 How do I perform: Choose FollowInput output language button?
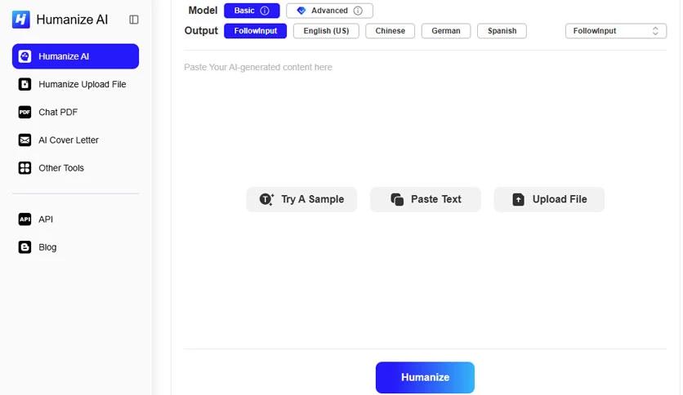[x=255, y=31]
